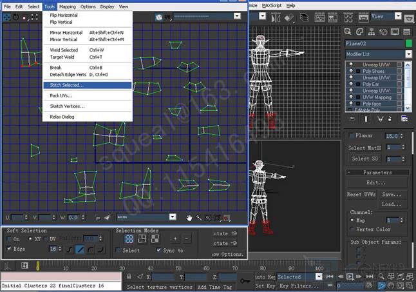This screenshot has height=292, width=416.
Task: Click the Align tool in main toolbar
Action: (x=289, y=18)
